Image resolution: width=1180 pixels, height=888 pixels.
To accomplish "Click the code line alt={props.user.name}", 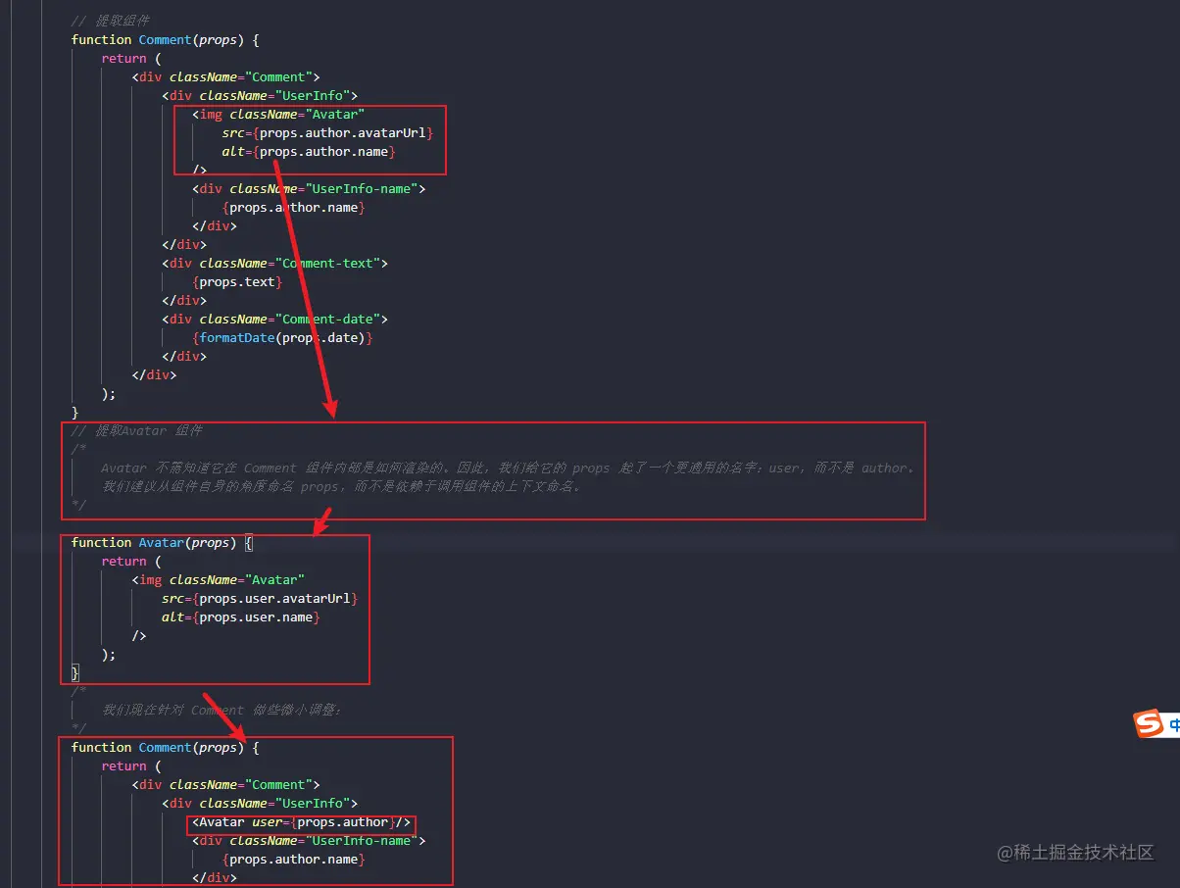I will point(241,617).
